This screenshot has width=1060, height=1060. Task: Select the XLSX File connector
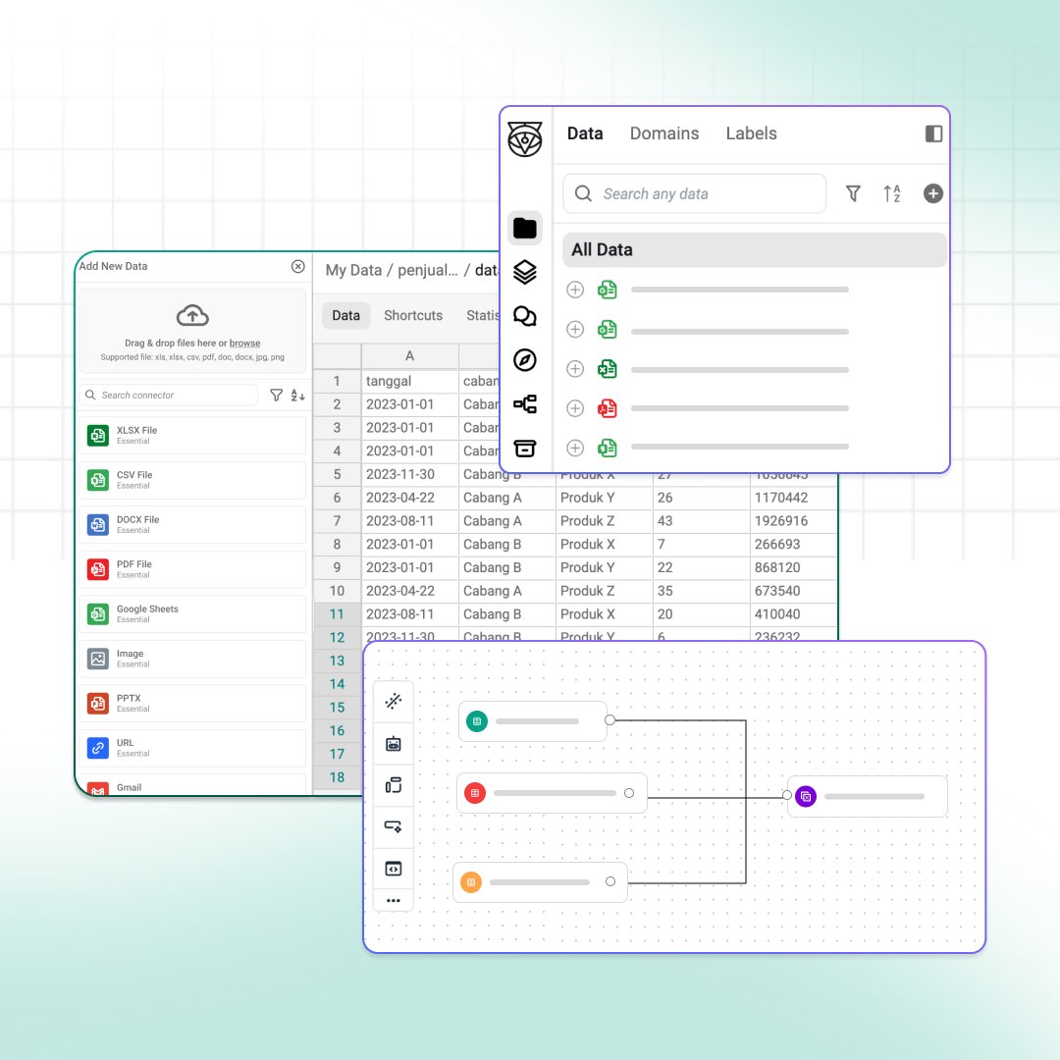[192, 436]
